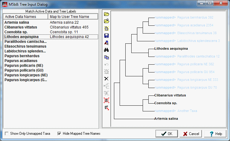Click the grayed-out document-star icon below undo
This screenshot has height=141, width=230.
pos(106,72)
